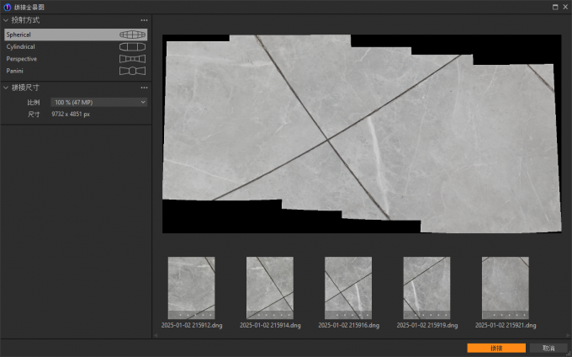The width and height of the screenshot is (572, 357).
Task: Select thumbnail 2025-01-02 215916.dng
Action: tap(348, 288)
